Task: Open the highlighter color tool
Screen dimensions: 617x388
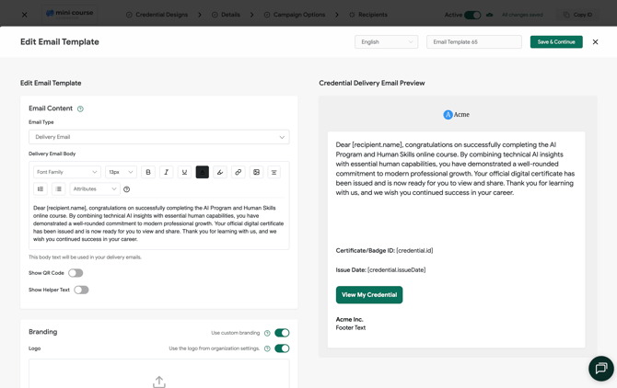Action: [220, 172]
